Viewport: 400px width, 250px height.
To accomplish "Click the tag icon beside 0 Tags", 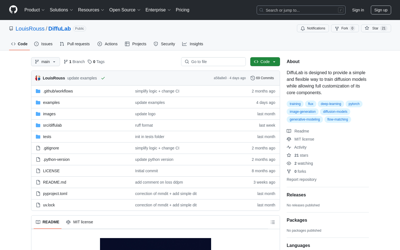I will (90, 62).
